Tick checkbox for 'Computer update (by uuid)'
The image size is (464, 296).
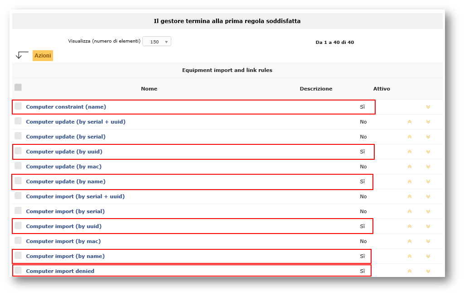(x=18, y=151)
